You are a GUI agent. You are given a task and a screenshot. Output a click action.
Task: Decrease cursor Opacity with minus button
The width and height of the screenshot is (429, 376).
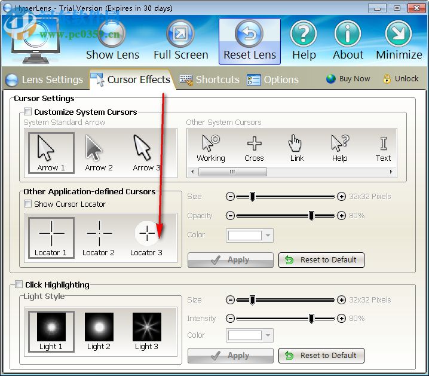[231, 216]
